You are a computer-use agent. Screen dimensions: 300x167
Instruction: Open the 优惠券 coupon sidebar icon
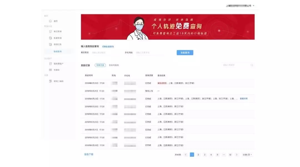click(50, 70)
